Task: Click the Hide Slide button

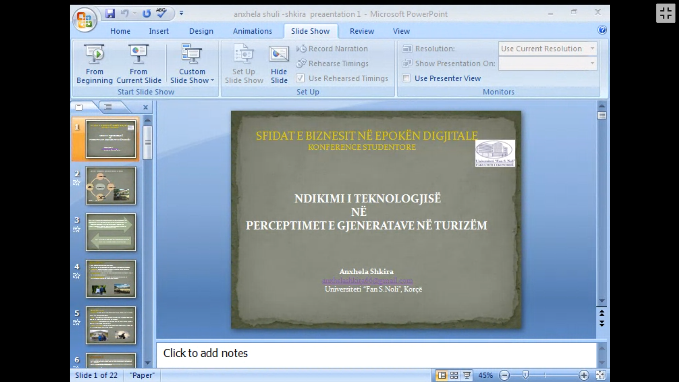Action: point(279,64)
